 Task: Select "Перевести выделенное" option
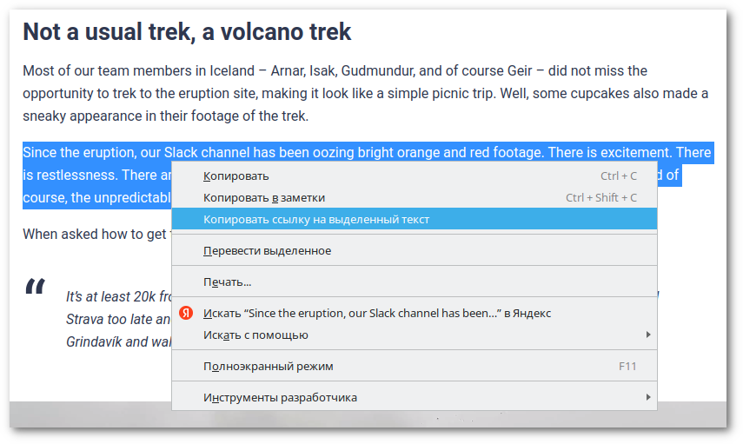(x=267, y=251)
